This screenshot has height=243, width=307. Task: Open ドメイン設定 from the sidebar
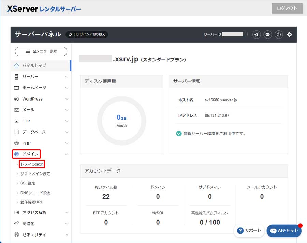click(x=32, y=164)
